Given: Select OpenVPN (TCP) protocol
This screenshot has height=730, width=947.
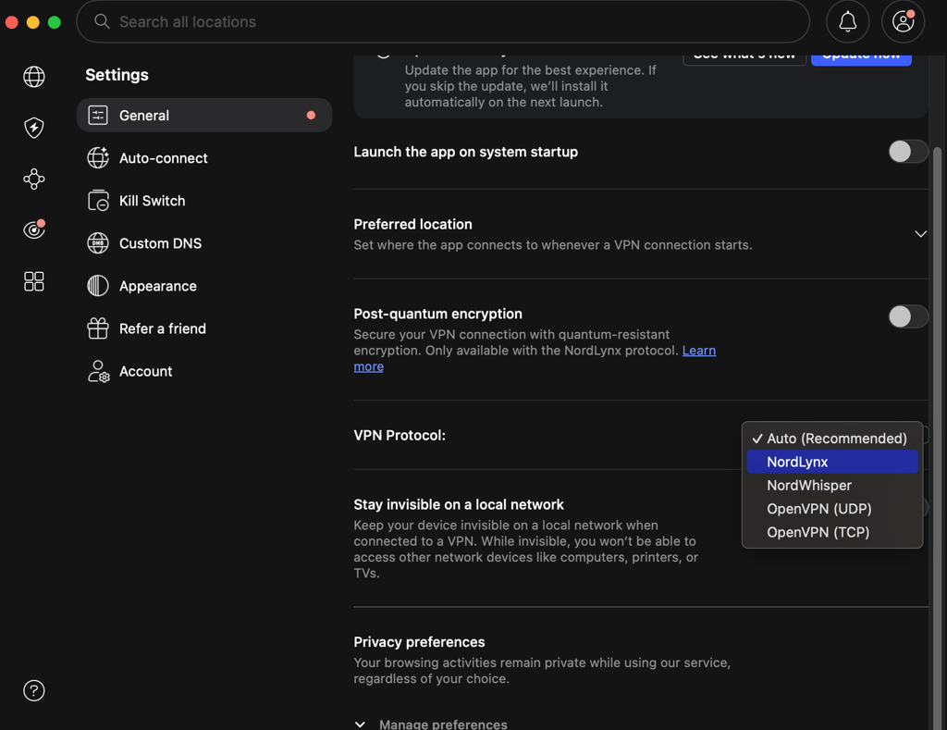Looking at the screenshot, I should coord(831,532).
